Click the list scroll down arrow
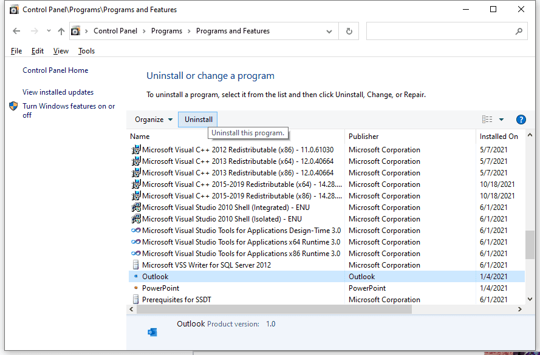 pyautogui.click(x=530, y=299)
